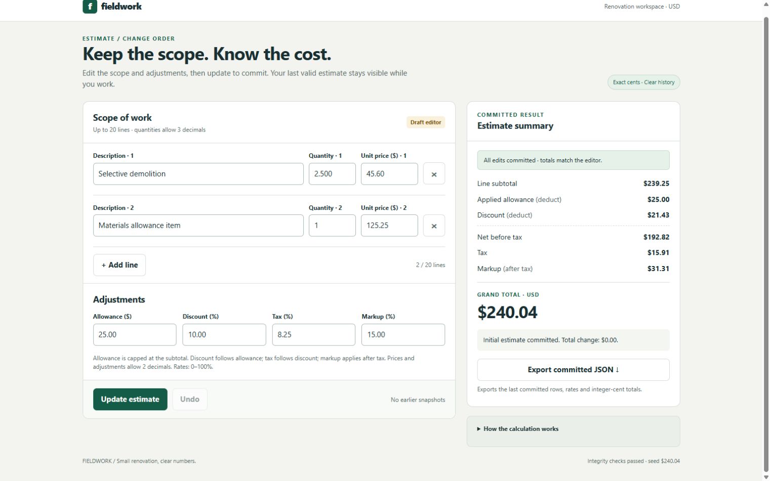The width and height of the screenshot is (770, 481).
Task: Click the Initial estimate committed message
Action: pos(573,340)
